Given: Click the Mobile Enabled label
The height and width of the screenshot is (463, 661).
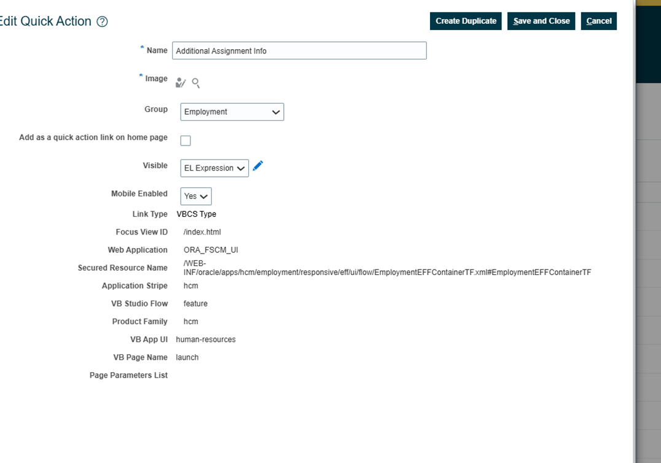Looking at the screenshot, I should click(139, 194).
